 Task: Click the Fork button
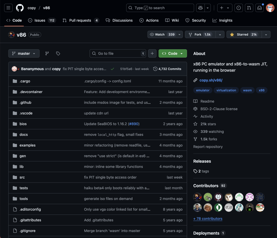200,34
